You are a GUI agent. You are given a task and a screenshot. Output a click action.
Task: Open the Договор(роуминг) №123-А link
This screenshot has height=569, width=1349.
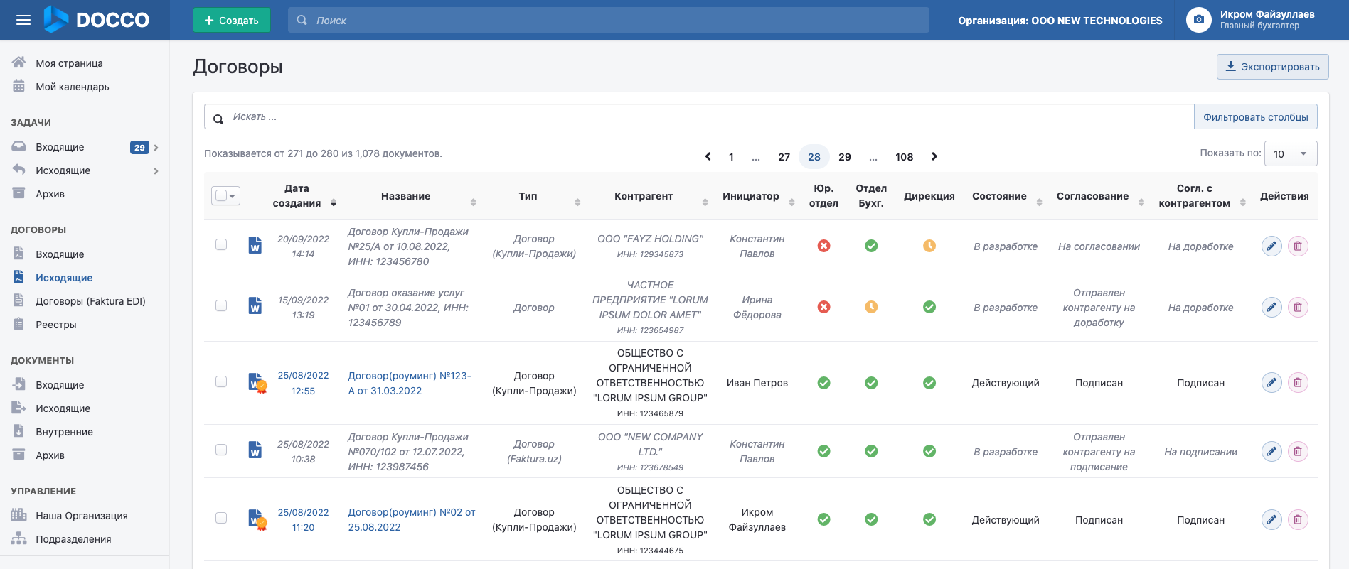409,383
